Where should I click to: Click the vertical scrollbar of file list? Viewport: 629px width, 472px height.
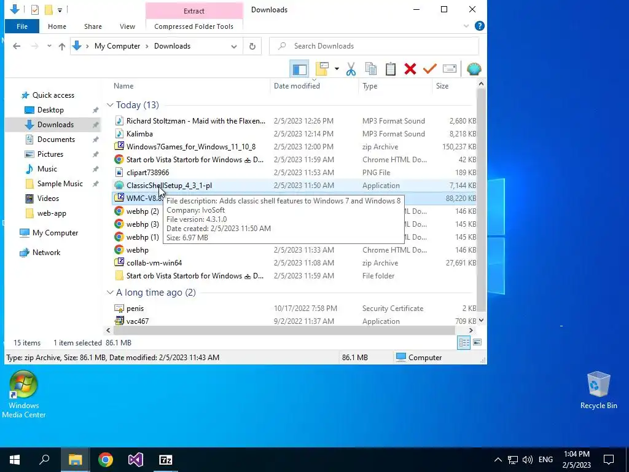(x=481, y=199)
